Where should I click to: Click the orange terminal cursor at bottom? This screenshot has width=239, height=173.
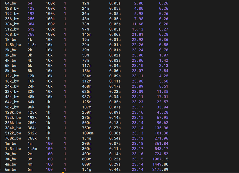(63, 172)
